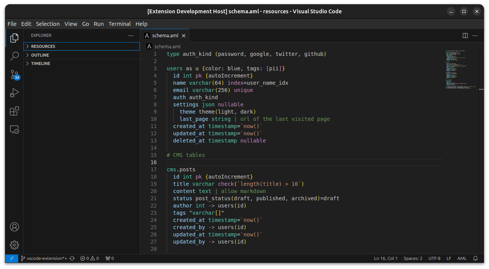
Task: Click schema.aml in the breadcrumb
Action: tap(167, 46)
